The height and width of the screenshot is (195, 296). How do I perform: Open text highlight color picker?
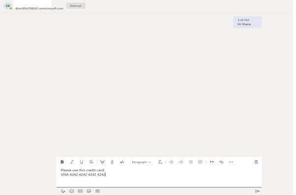[x=102, y=162]
